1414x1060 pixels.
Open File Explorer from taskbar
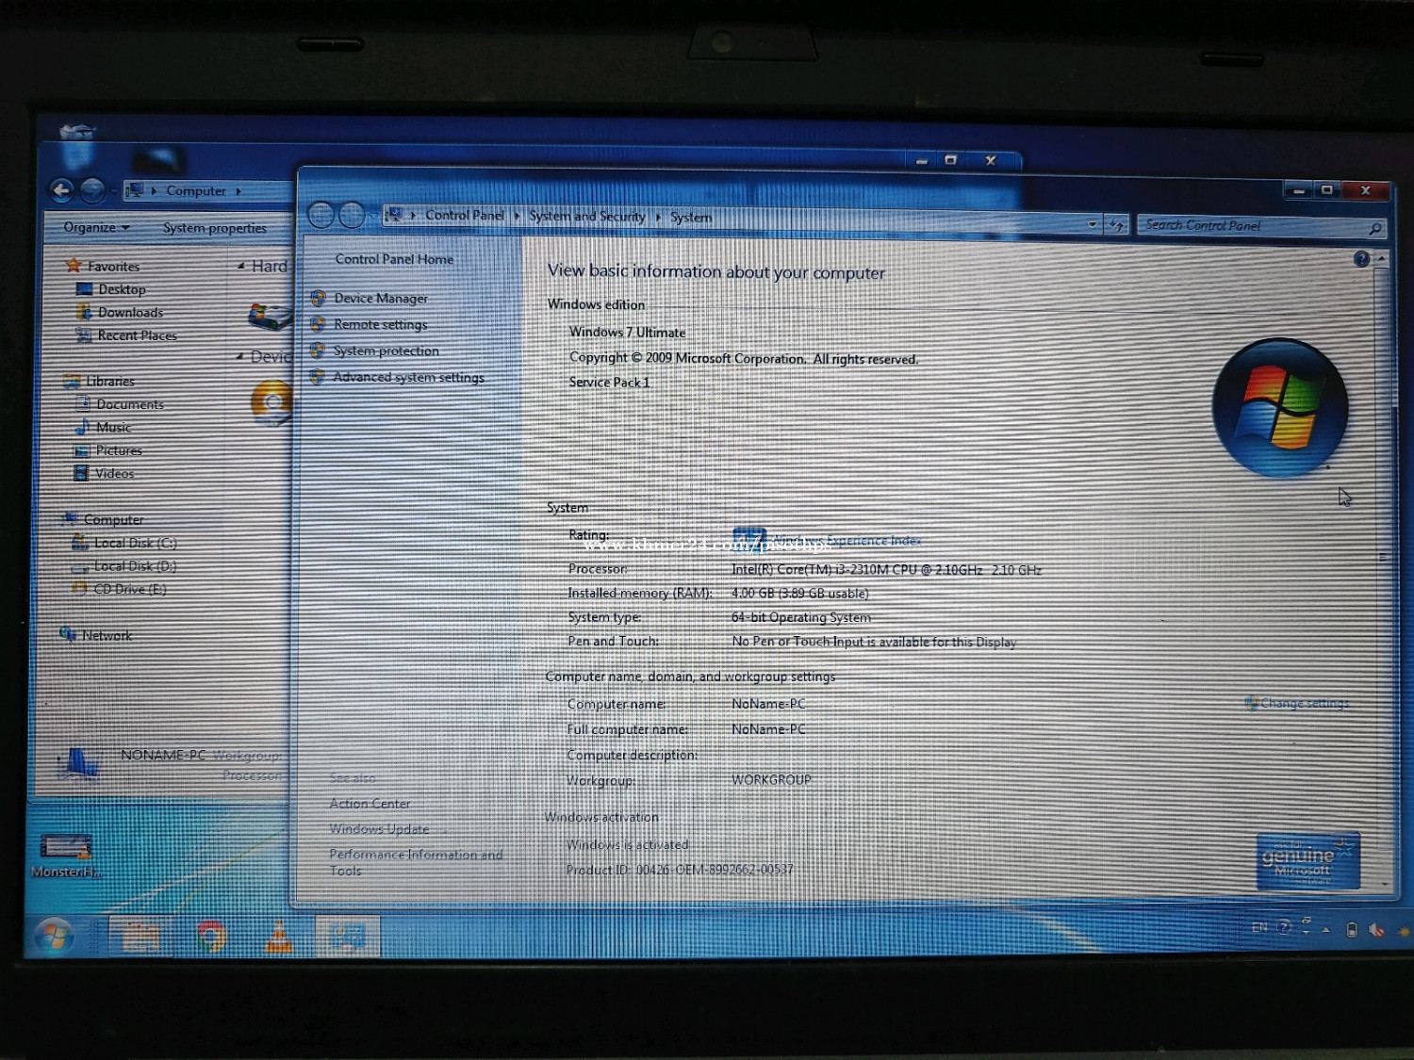pos(140,937)
